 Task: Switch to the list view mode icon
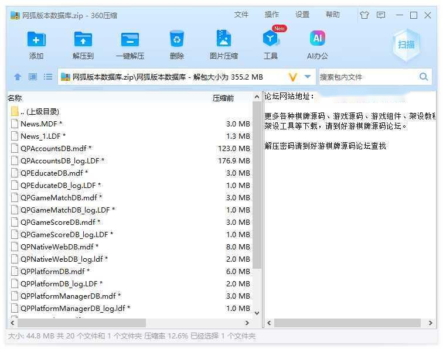pyautogui.click(x=48, y=77)
